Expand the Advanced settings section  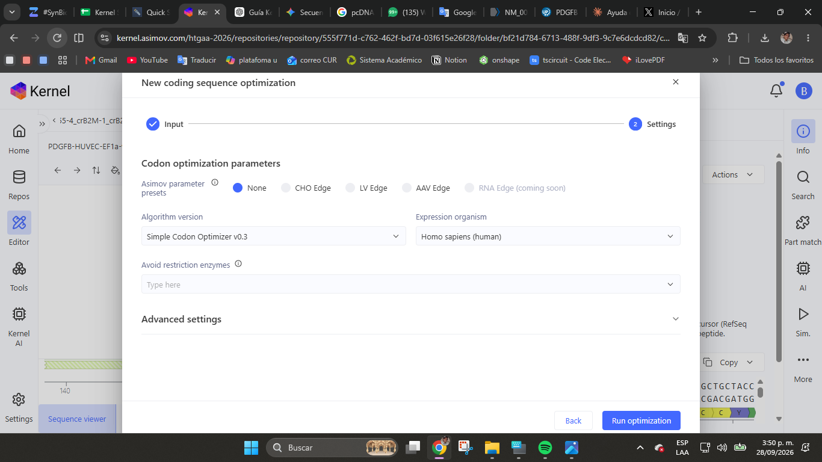pos(411,319)
